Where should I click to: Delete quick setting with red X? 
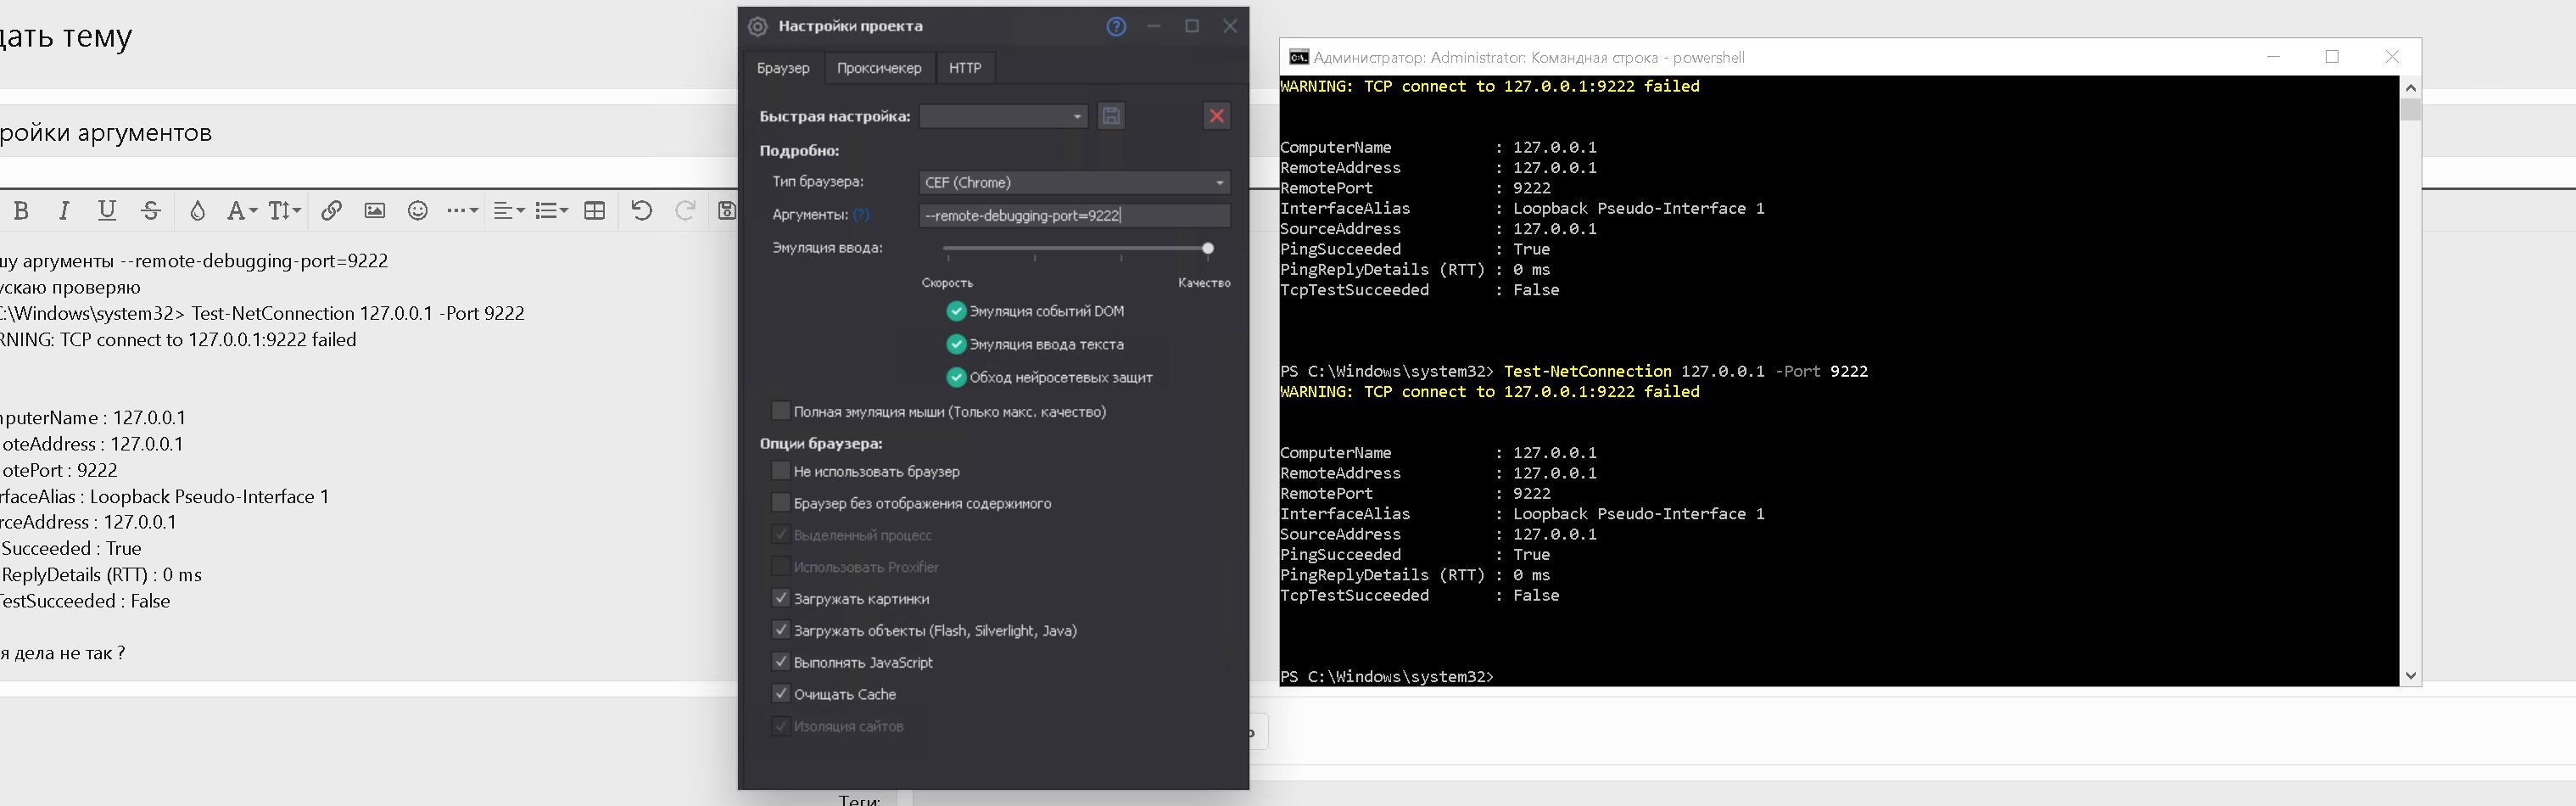tap(1216, 116)
